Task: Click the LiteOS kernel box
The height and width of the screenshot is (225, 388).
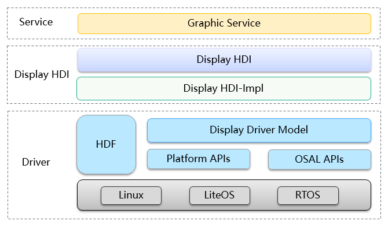Action: [219, 195]
